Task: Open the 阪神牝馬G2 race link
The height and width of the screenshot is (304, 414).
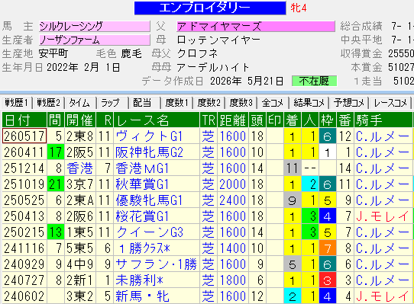Action: (x=149, y=152)
